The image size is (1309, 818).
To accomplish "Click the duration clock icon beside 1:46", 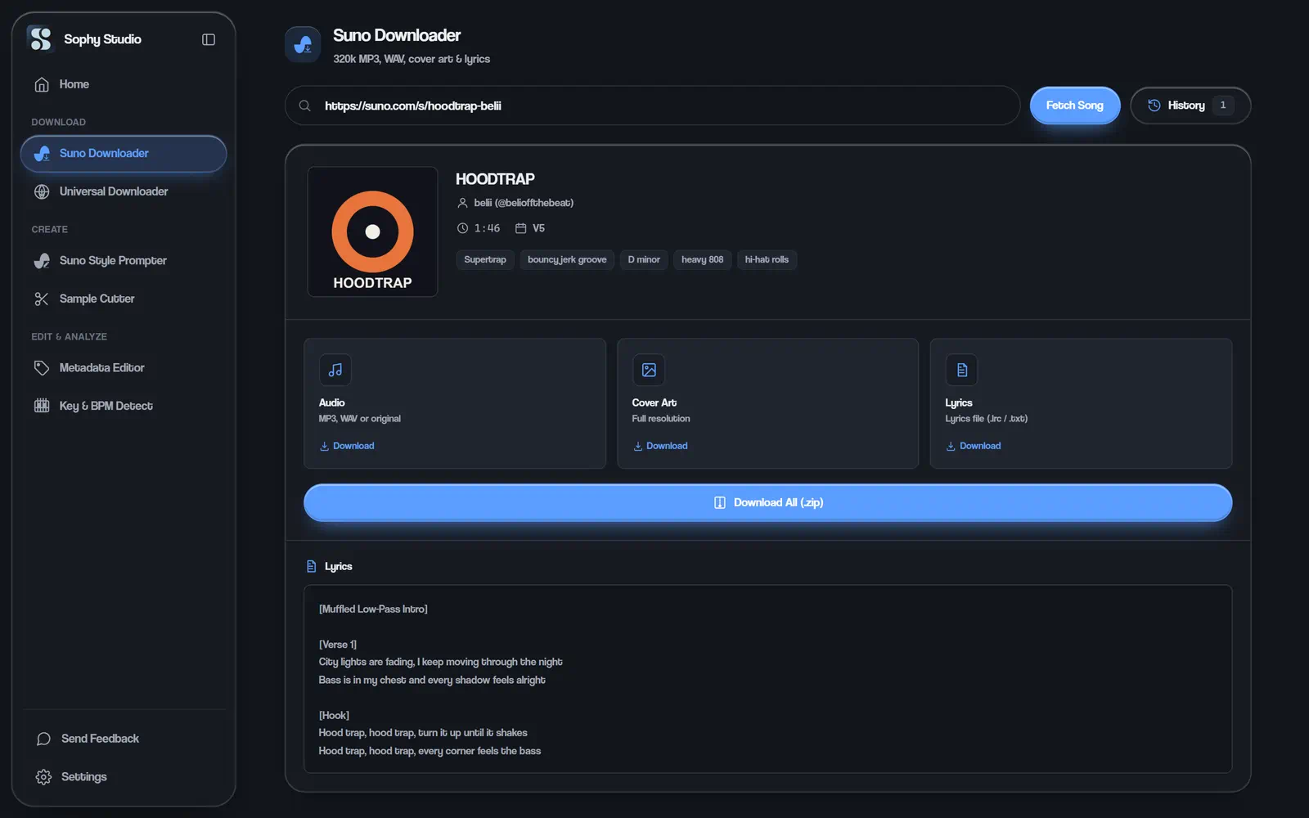I will (x=462, y=228).
